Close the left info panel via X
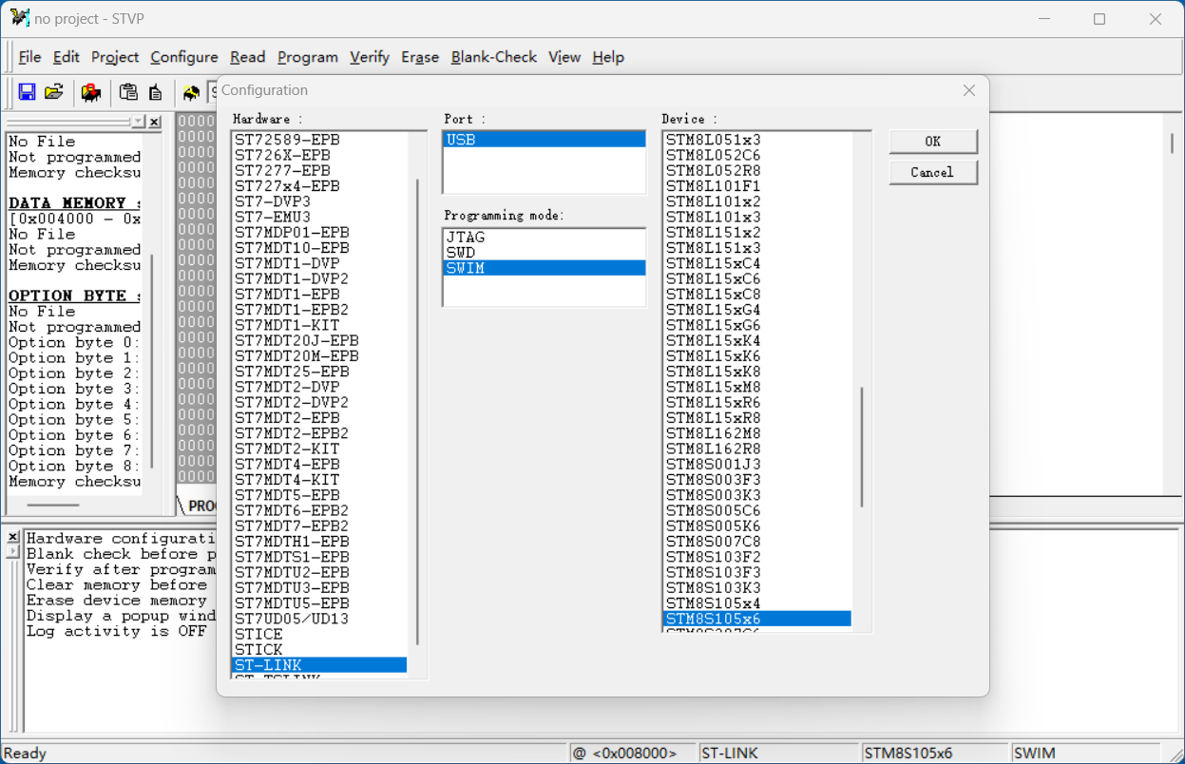 155,122
